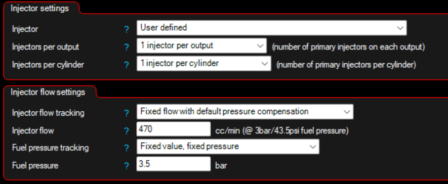Open help for Injectors per output
This screenshot has height=184, width=448.
[x=126, y=47]
